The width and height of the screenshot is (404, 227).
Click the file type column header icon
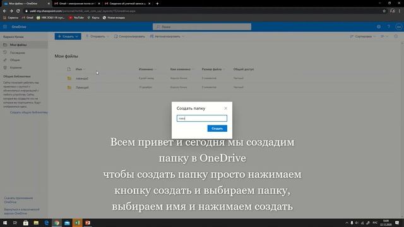tap(69, 69)
